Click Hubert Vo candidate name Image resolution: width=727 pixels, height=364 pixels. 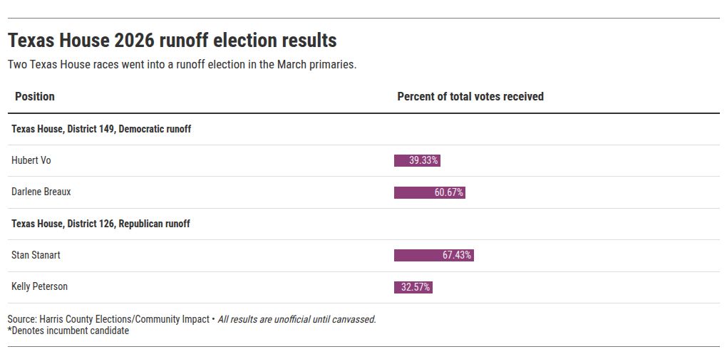(31, 160)
